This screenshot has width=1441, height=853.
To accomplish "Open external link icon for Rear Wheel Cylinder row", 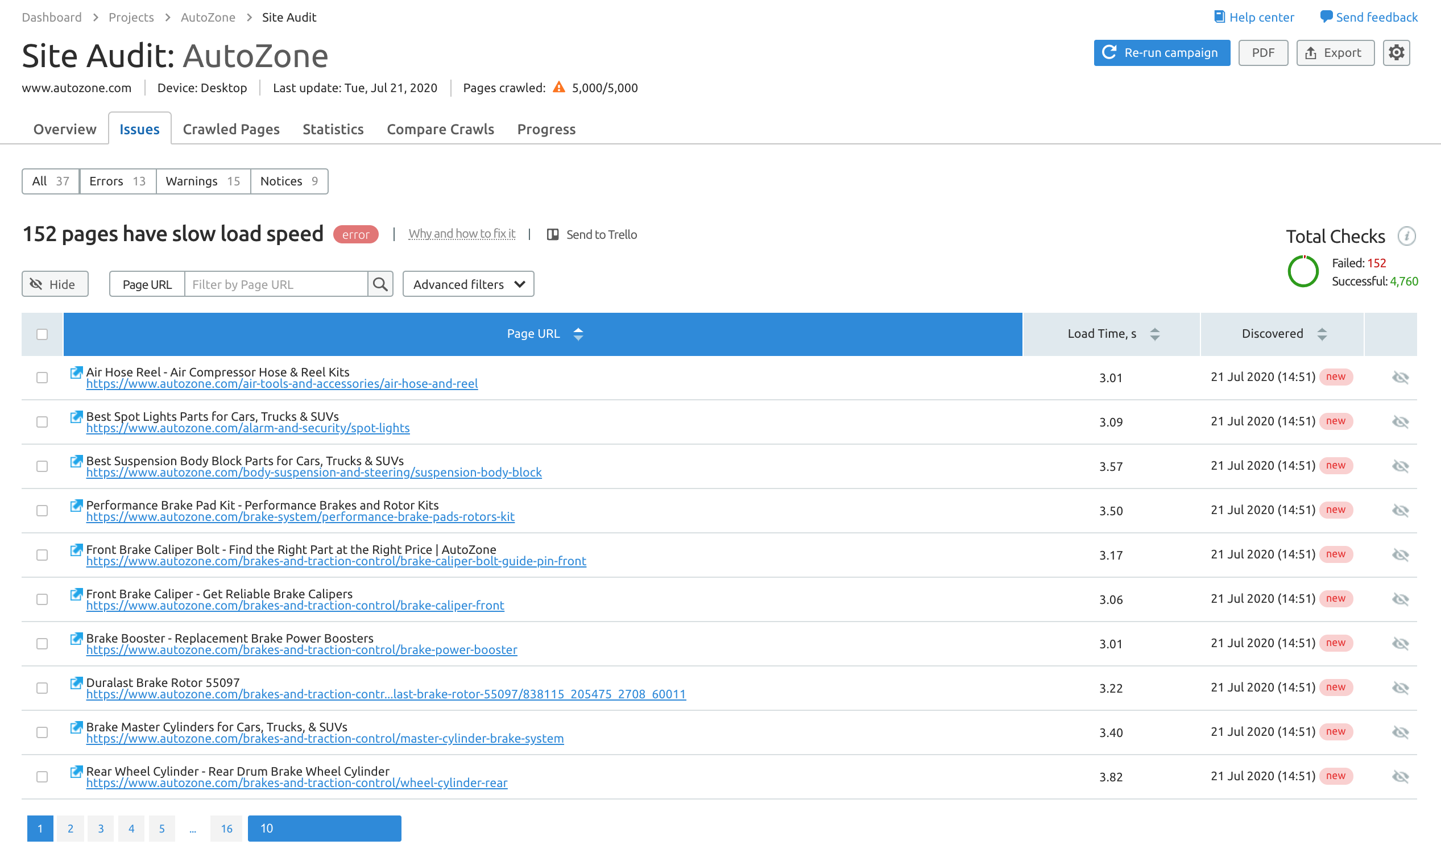I will [x=76, y=771].
